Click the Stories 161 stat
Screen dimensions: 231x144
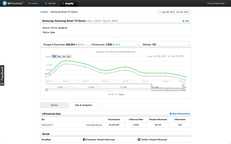(149, 45)
